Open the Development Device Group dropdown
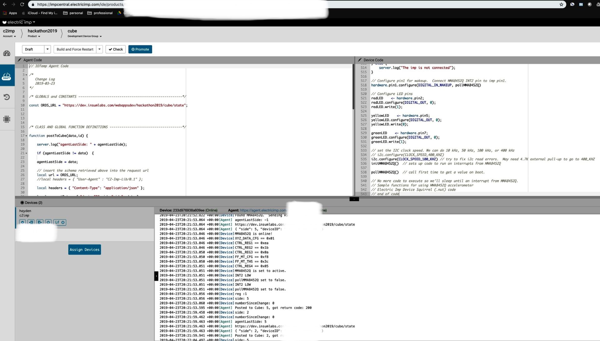 84,36
